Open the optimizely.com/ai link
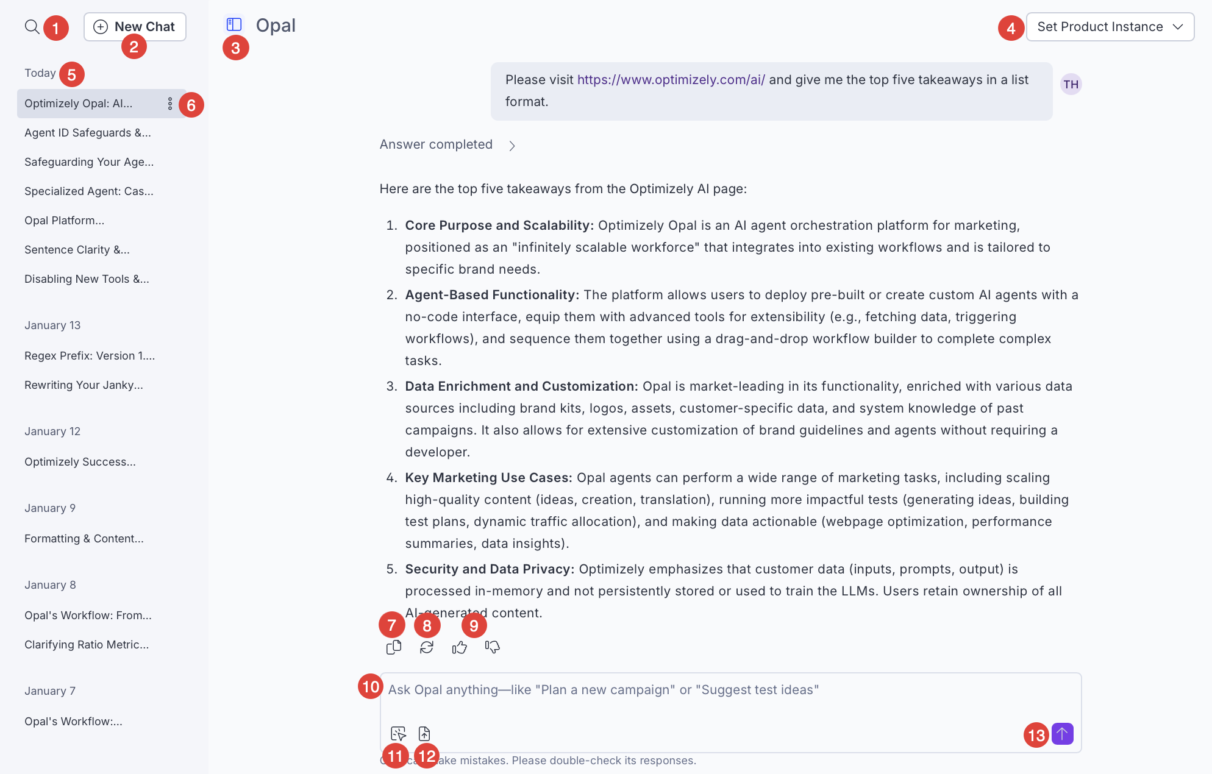 coord(671,80)
